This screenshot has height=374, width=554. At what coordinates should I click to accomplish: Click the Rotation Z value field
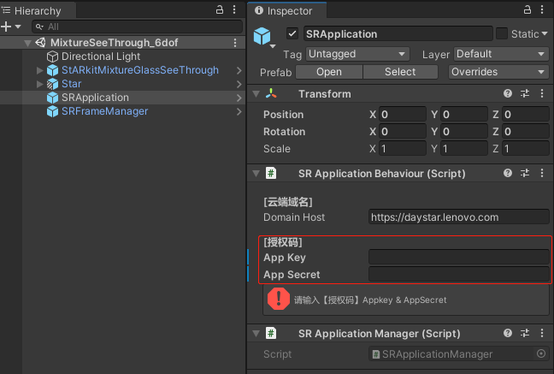coord(526,132)
